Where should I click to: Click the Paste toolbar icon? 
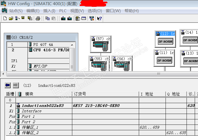tap(54, 18)
